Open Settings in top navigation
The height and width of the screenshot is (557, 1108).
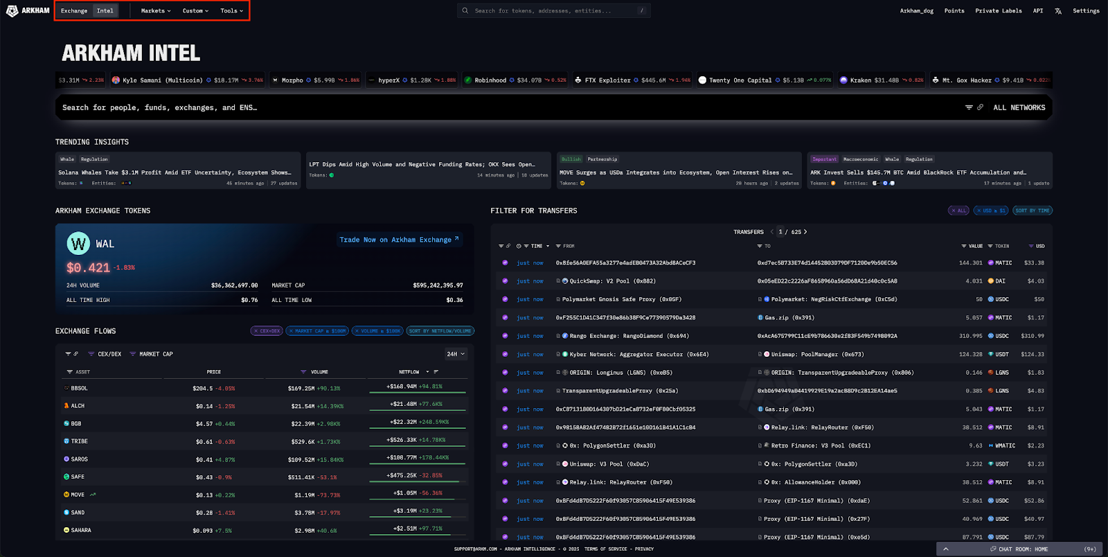(x=1086, y=11)
